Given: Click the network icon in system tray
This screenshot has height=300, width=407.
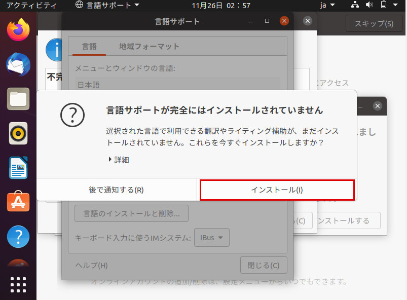Looking at the screenshot, I should point(355,5).
